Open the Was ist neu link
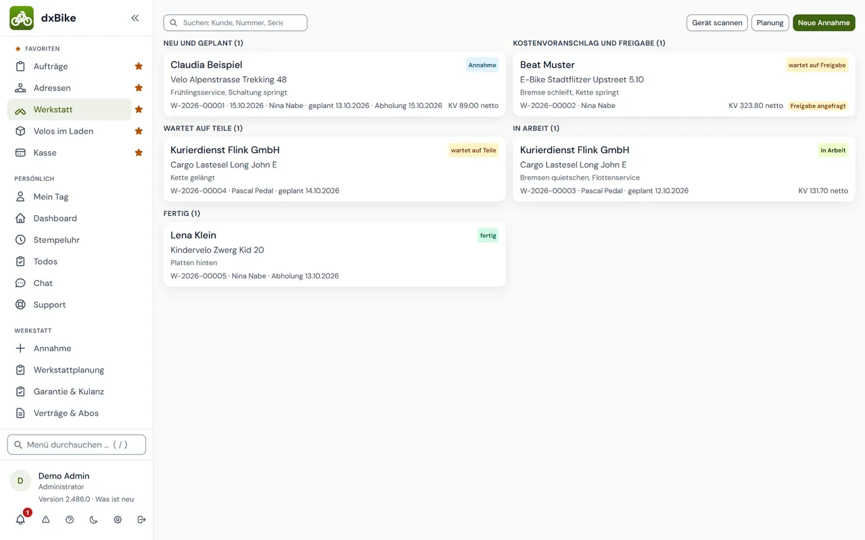This screenshot has width=865, height=540. tap(115, 500)
